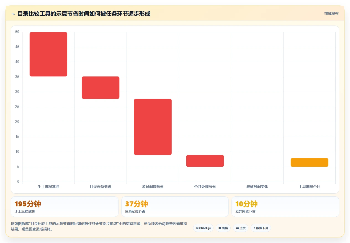Click axis label 复核时间变化

pyautogui.click(x=257, y=187)
